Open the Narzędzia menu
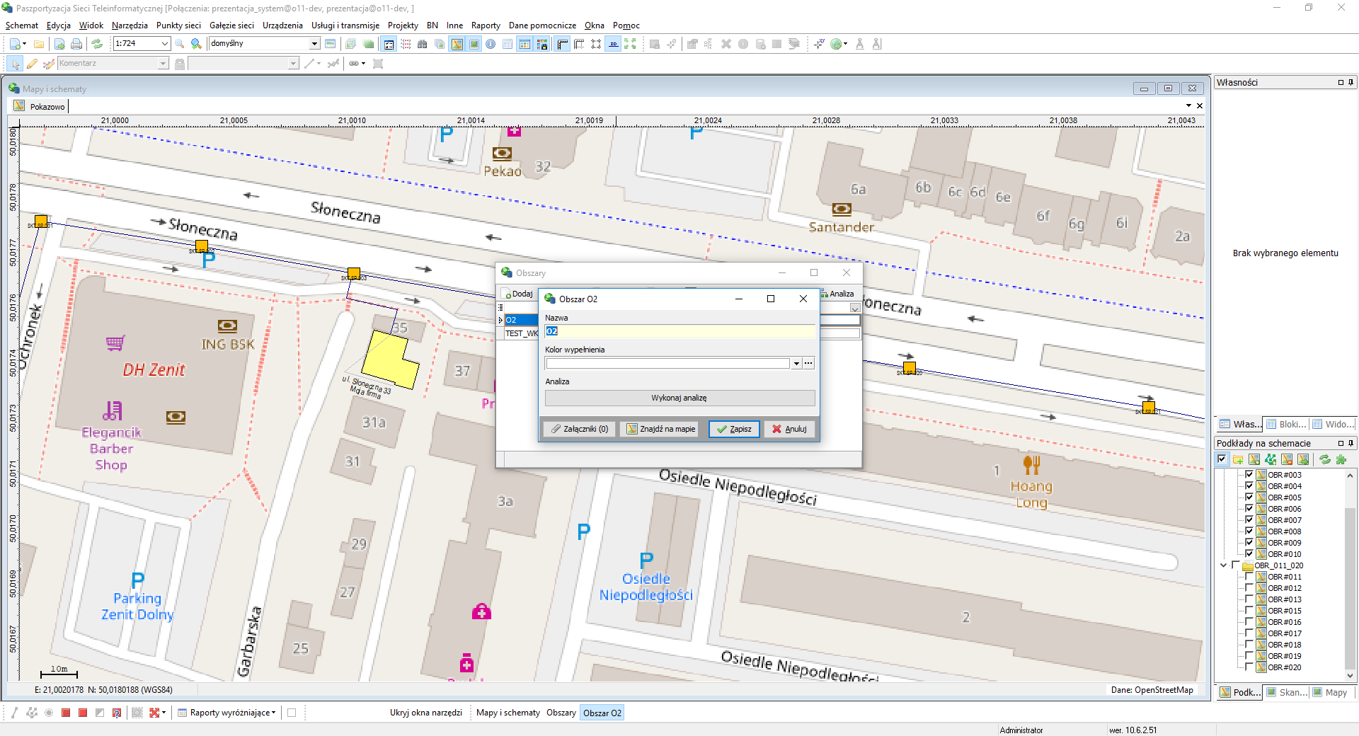The image size is (1359, 736). 130,25
